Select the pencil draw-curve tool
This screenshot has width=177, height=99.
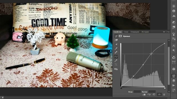(x=116, y=61)
